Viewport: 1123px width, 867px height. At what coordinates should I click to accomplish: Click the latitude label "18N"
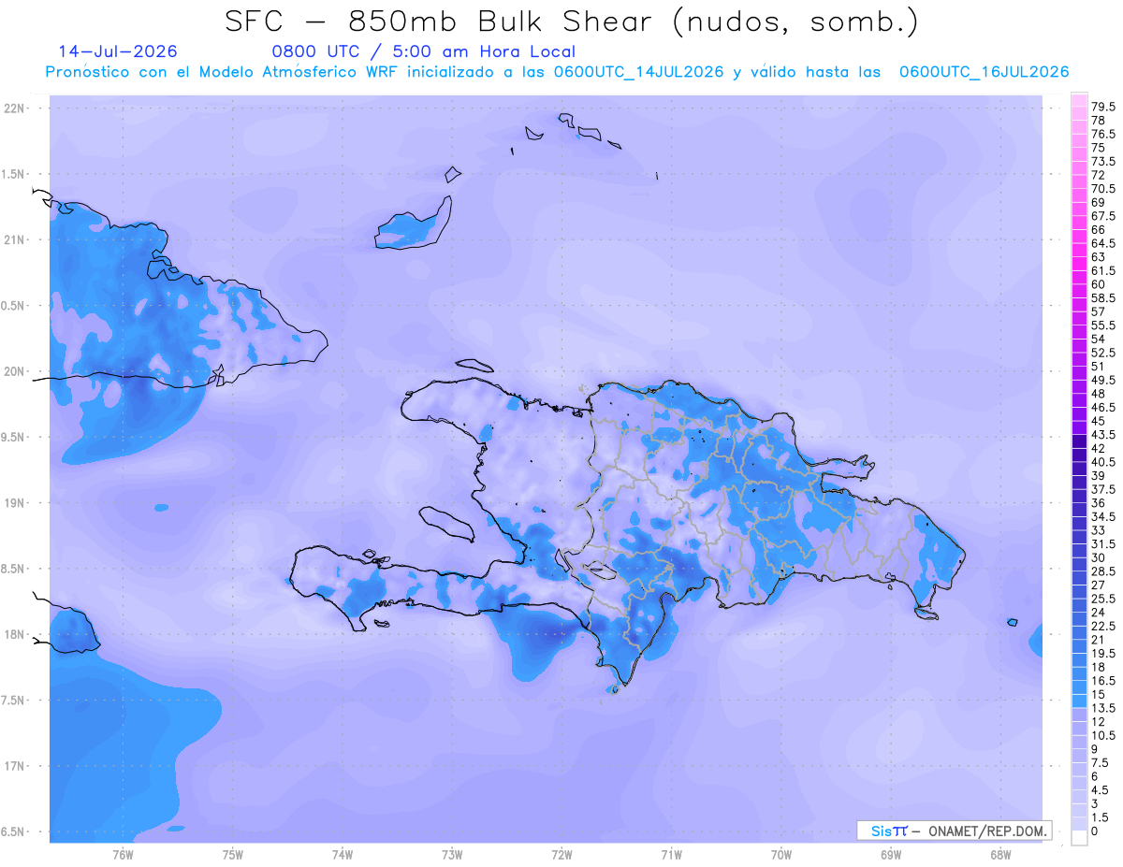[13, 634]
